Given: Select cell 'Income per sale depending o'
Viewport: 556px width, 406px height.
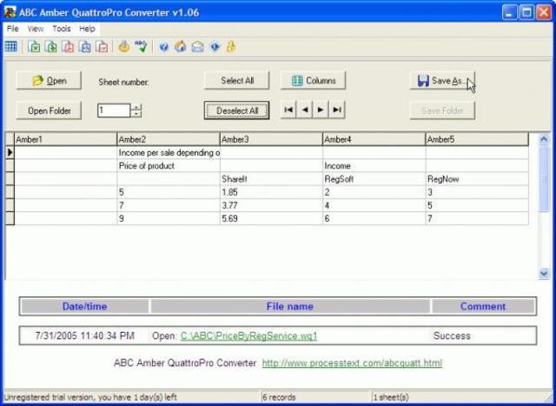Looking at the screenshot, I should (x=169, y=153).
